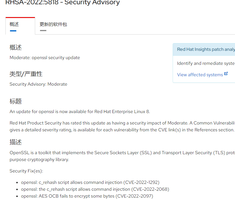Click the RHSA-2022:5818 Security Advisory page title
Image resolution: width=235 pixels, height=199 pixels.
point(63,2)
